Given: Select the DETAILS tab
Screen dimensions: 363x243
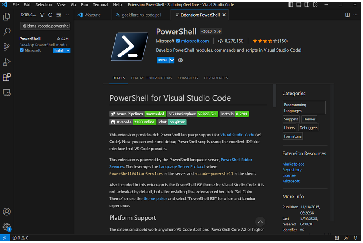Looking at the screenshot, I should coord(119,78).
